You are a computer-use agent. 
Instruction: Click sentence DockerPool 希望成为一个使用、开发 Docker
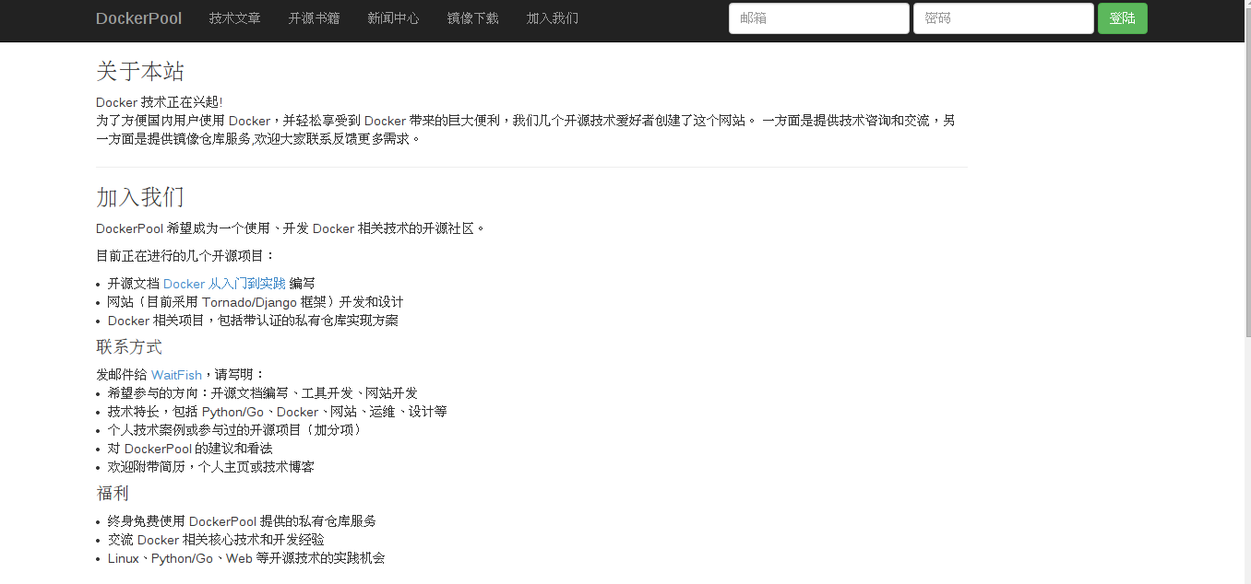(291, 228)
